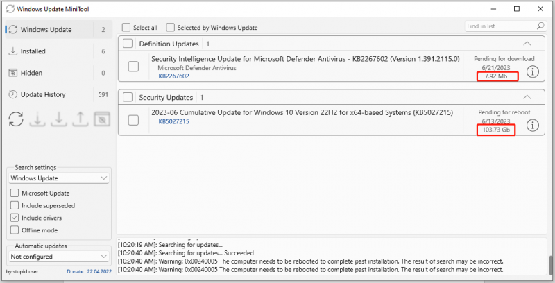The width and height of the screenshot is (555, 283).
Task: Click the Donate link
Action: [75, 272]
